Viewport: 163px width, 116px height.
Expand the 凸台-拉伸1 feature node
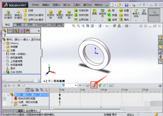(x=4, y=72)
